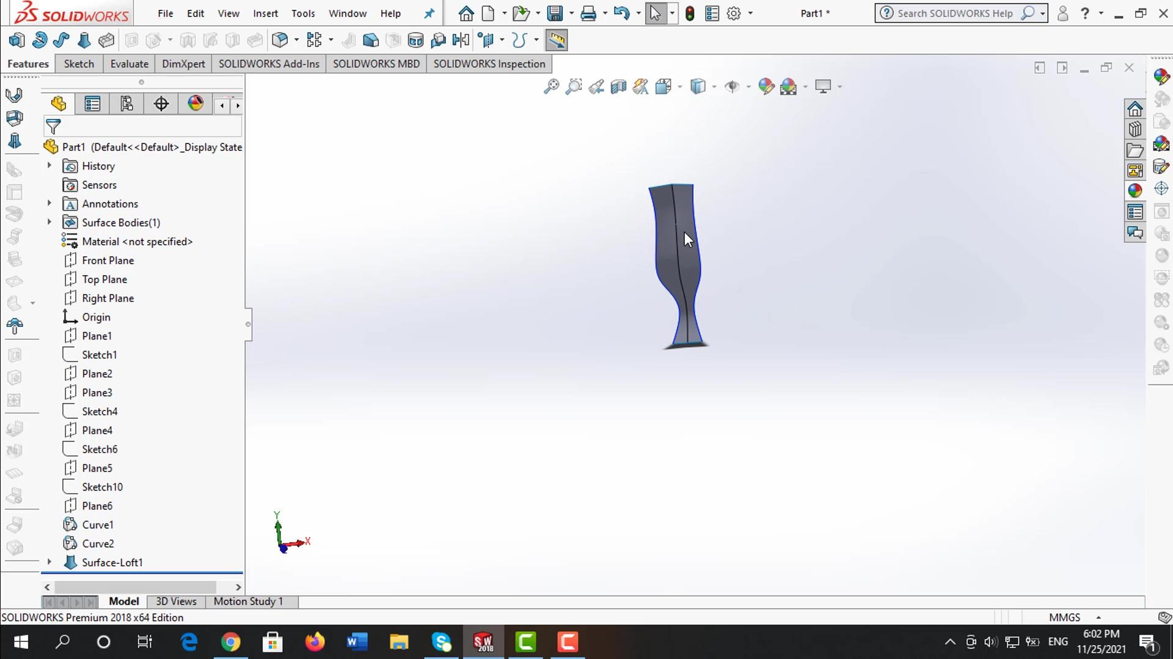Expand the History tree node
The width and height of the screenshot is (1173, 659).
pos(49,165)
